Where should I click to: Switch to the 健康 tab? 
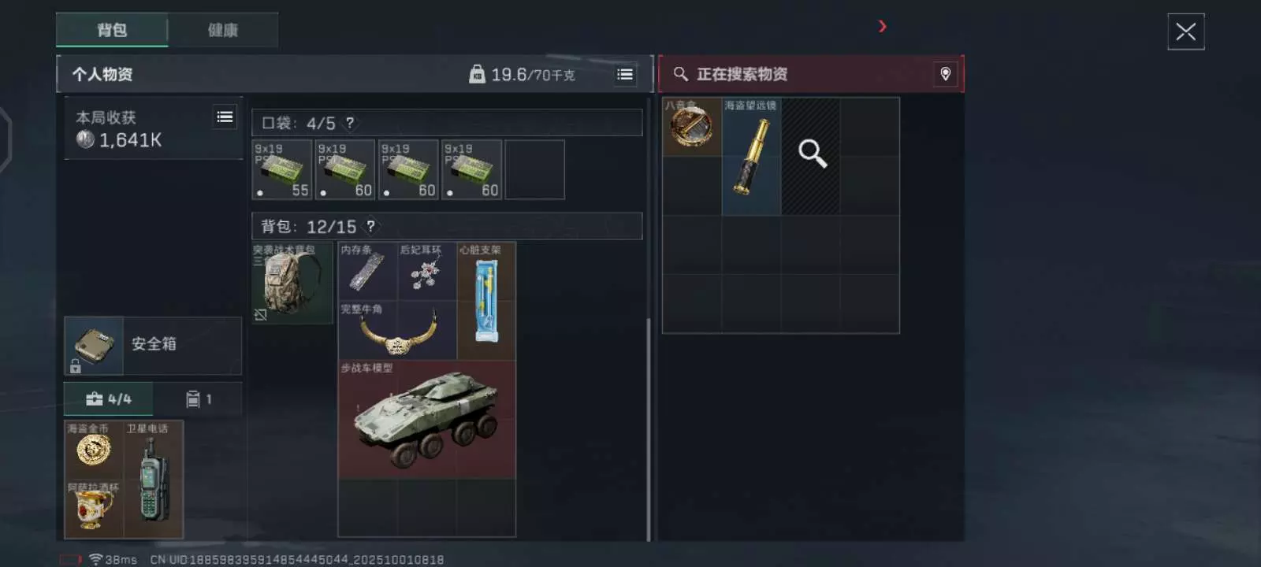coord(223,30)
